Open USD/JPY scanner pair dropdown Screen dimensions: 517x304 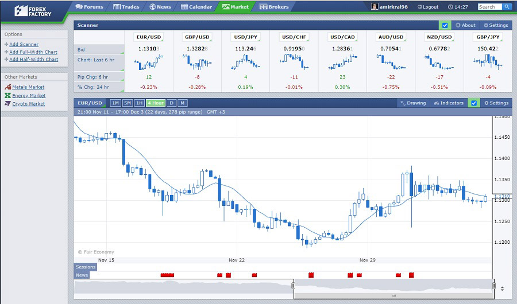pyautogui.click(x=246, y=37)
